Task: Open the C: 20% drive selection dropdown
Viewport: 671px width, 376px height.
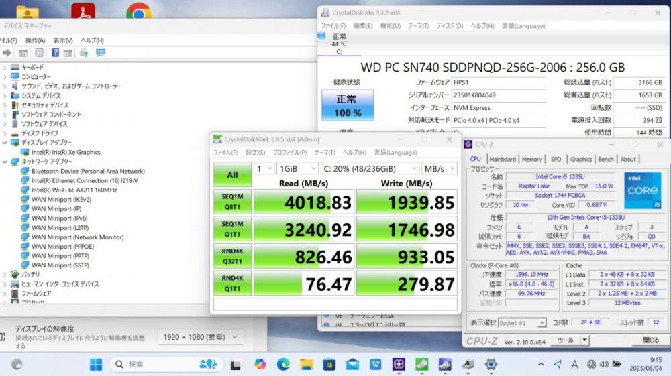Action: pyautogui.click(x=370, y=168)
